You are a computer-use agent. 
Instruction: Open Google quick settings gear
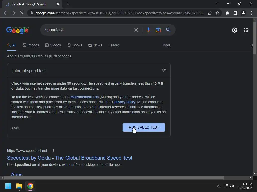pos(235,30)
